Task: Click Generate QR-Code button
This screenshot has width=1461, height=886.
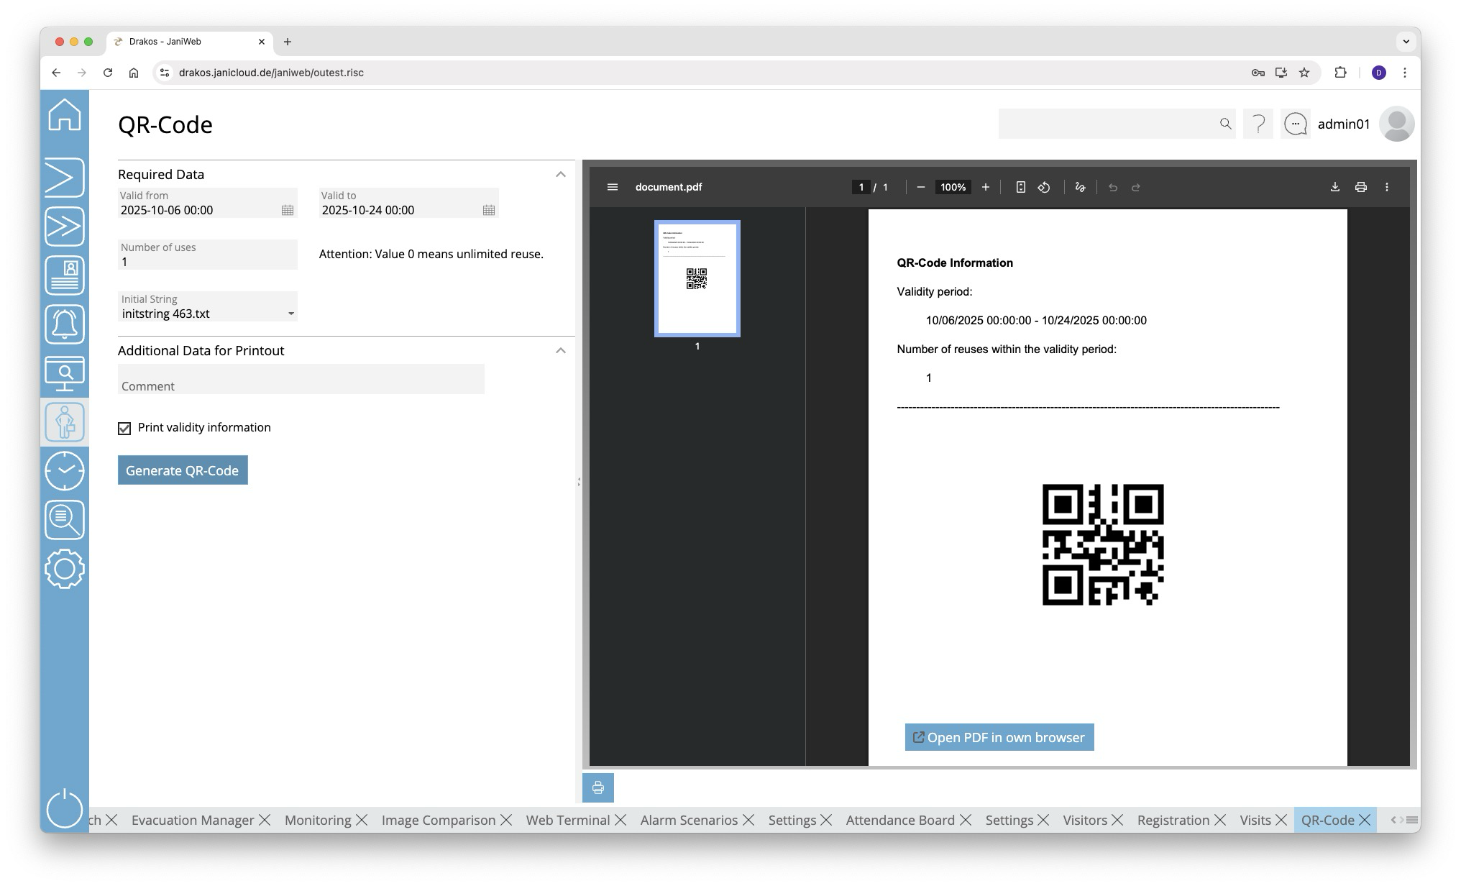Action: (183, 470)
